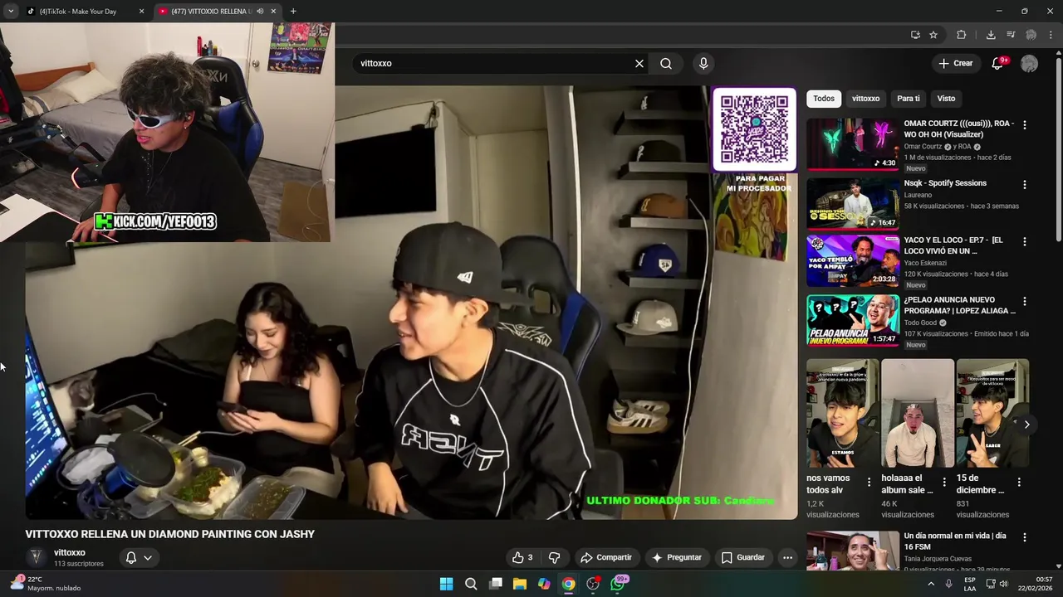Start voice search with the microphone icon

point(703,63)
